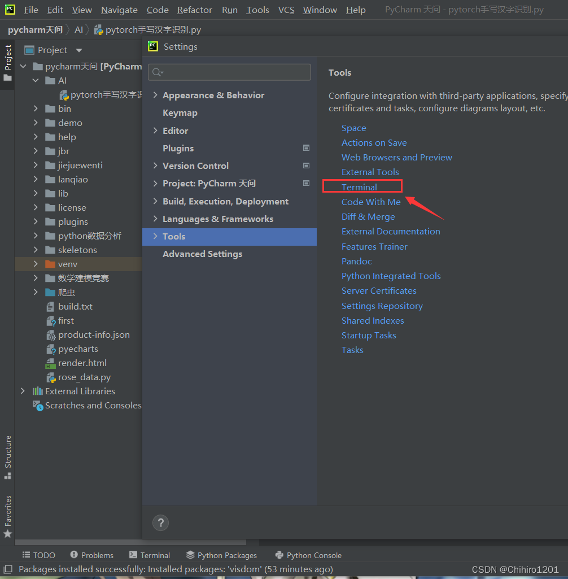
Task: Open the Diff & Merge link
Action: (x=368, y=217)
